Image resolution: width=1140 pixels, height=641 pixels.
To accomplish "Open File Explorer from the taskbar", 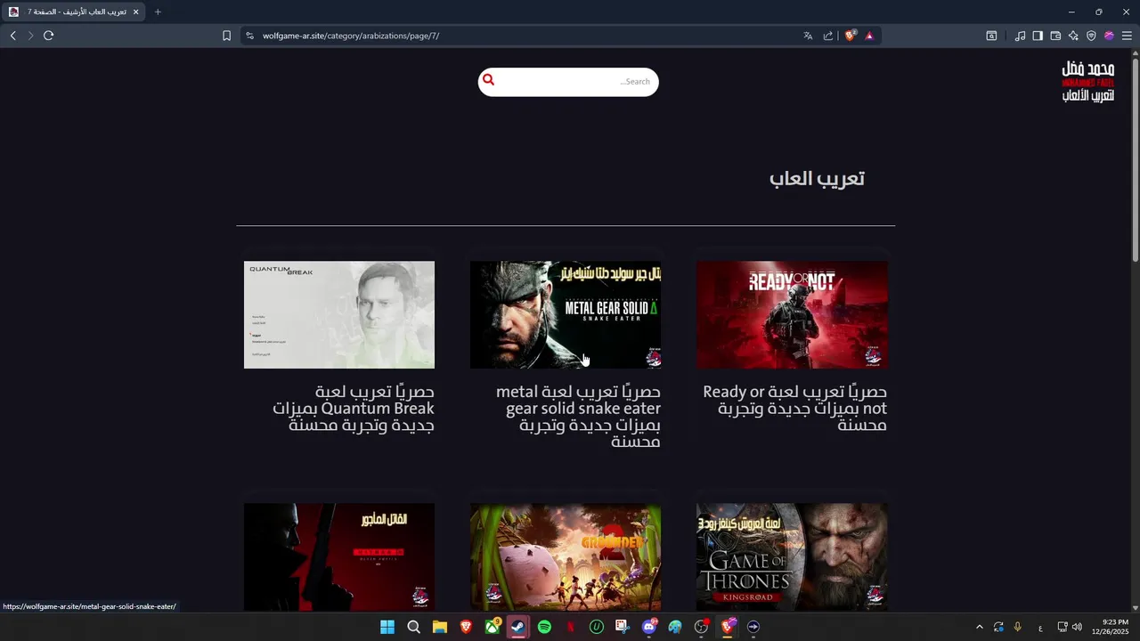I will (x=439, y=627).
